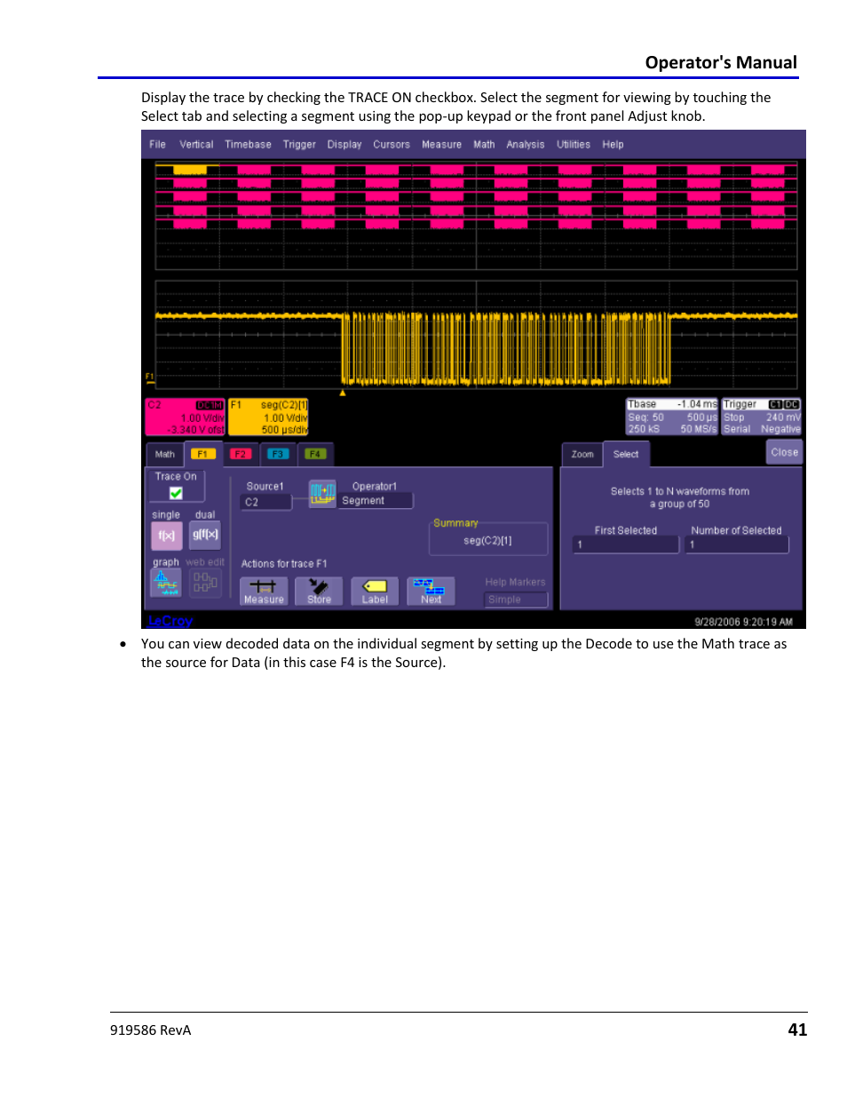This screenshot has width=847, height=1097.
Task: Click the Segment operator icon
Action: pyautogui.click(x=322, y=493)
